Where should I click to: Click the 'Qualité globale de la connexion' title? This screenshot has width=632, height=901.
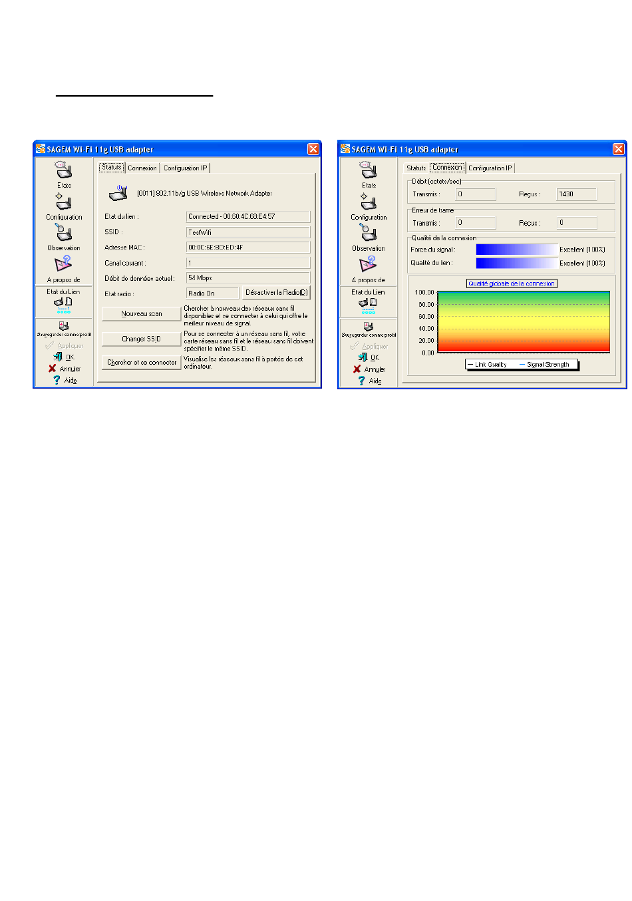pos(512,283)
